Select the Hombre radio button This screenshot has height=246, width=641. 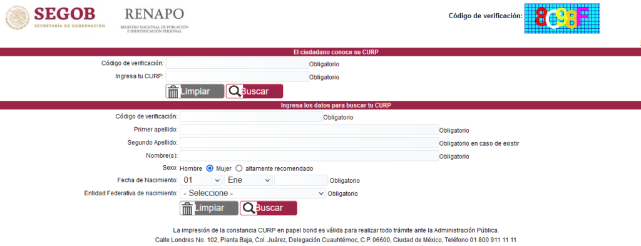pyautogui.click(x=210, y=168)
